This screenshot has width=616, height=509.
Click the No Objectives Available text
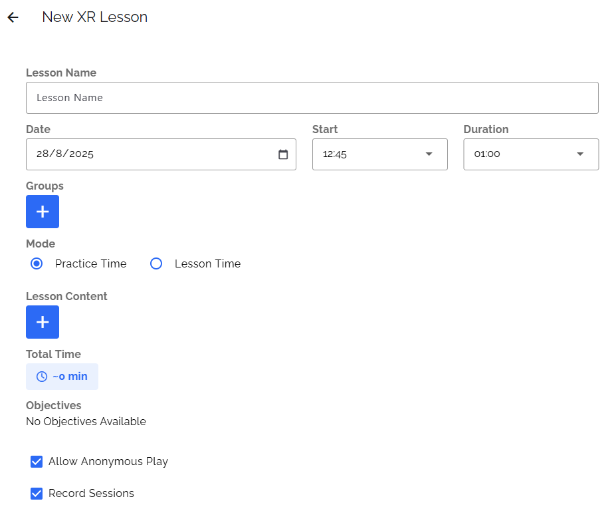(86, 421)
